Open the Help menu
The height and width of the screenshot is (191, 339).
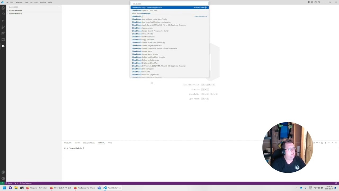[50, 2]
